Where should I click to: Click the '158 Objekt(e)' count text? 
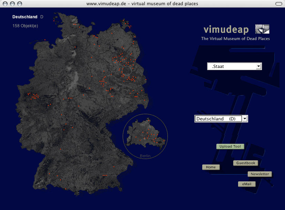pos(25,26)
